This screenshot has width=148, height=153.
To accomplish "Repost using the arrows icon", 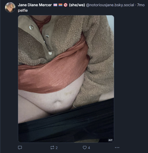I will tap(52, 148).
